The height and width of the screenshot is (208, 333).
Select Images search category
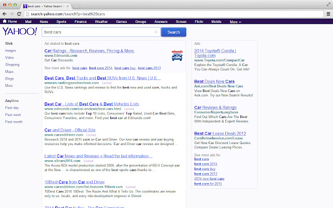coord(10,51)
